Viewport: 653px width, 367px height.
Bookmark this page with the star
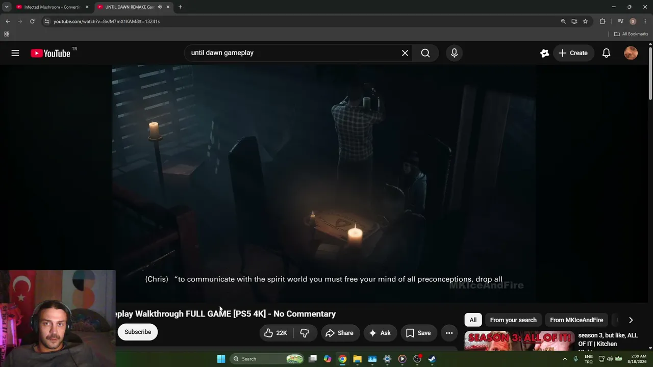(585, 21)
